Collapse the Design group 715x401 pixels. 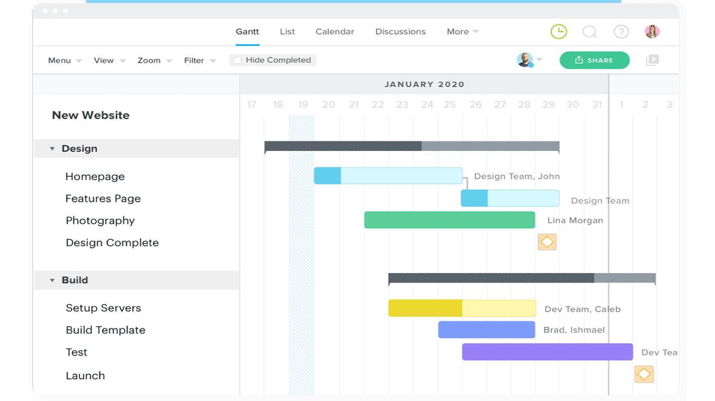click(x=52, y=149)
